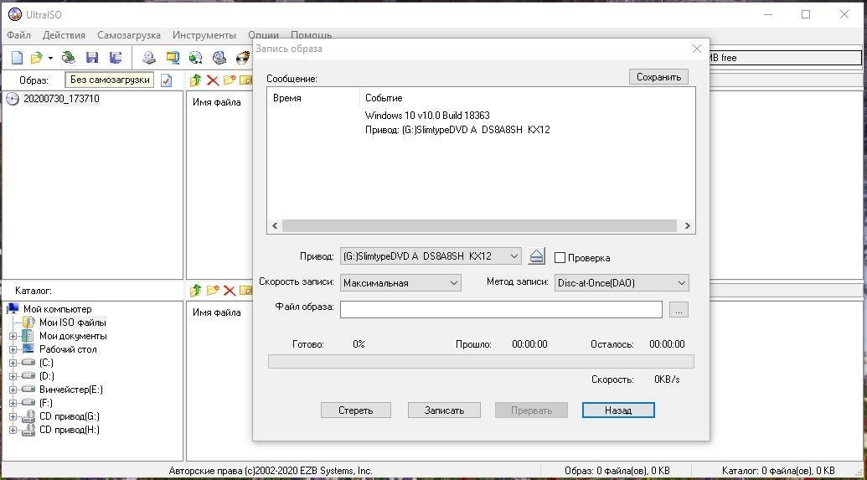Select CD привод(G:) in catalog tree

[70, 416]
